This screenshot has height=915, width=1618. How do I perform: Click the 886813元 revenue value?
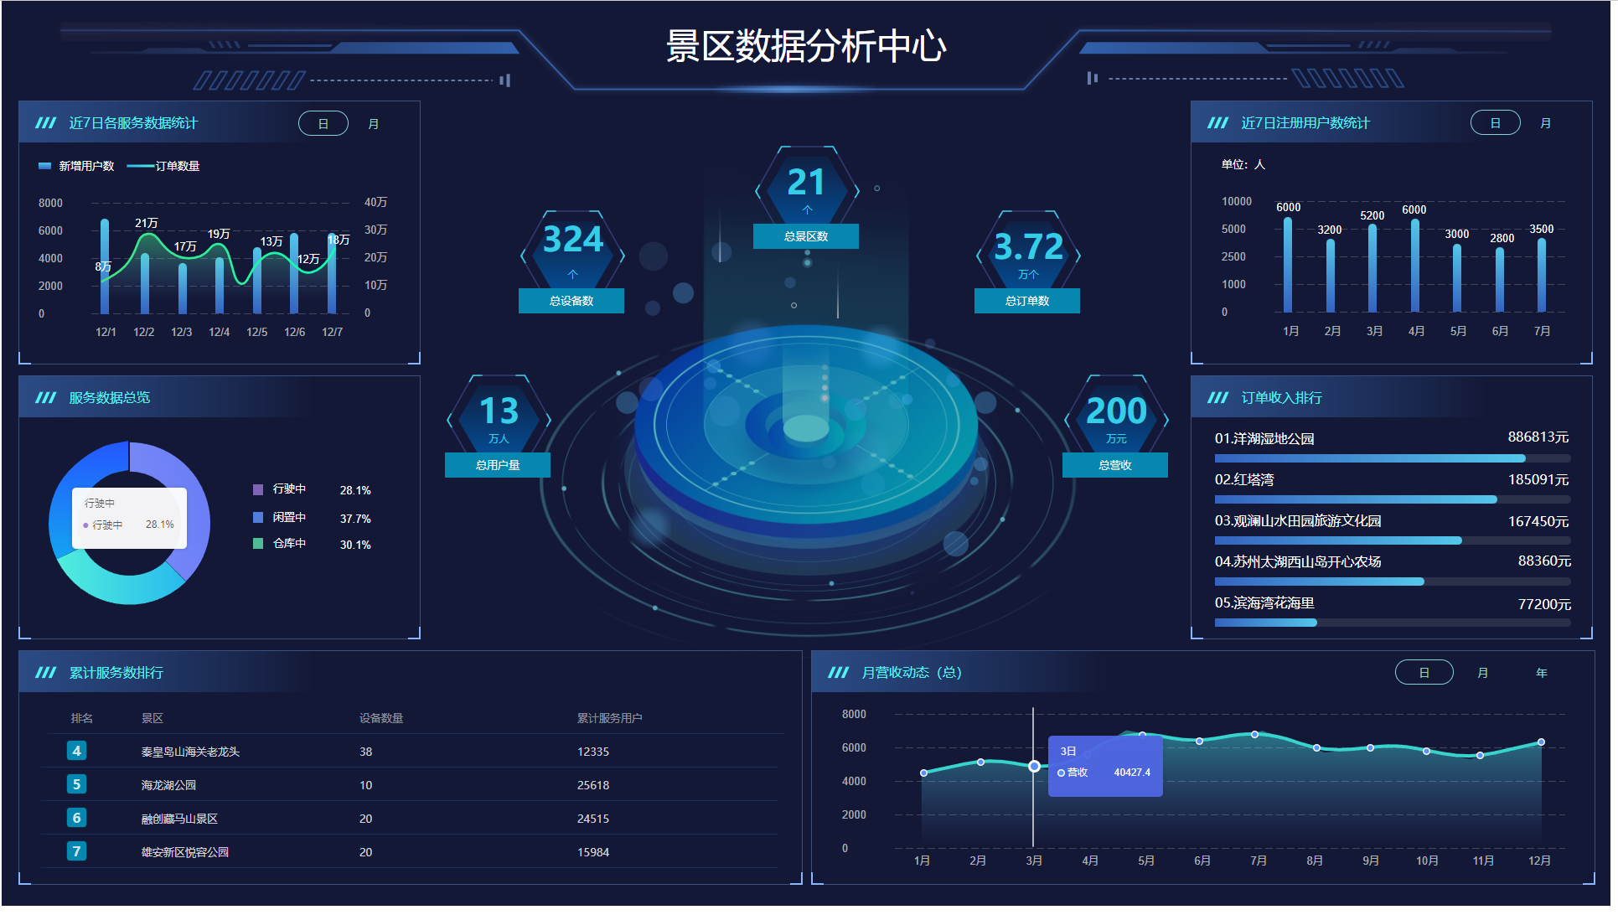(x=1538, y=437)
